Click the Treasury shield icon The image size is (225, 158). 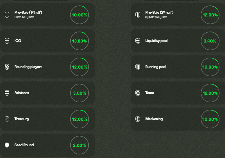[7, 119]
